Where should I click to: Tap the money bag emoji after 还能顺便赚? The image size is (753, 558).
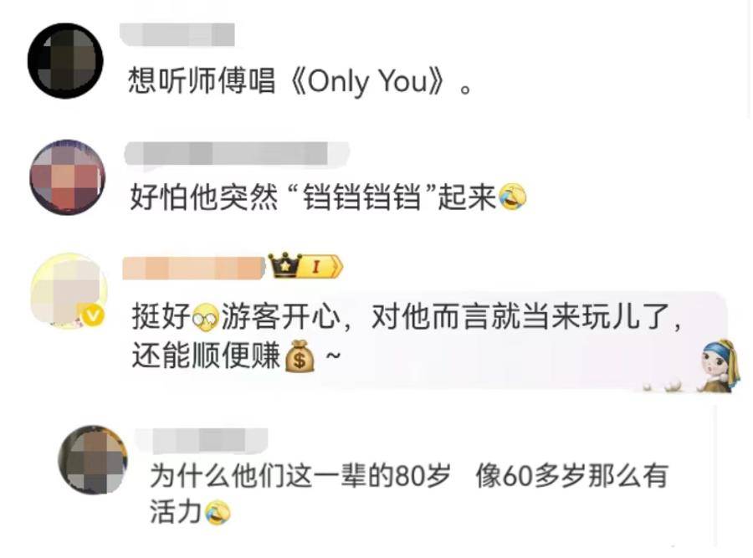[300, 356]
